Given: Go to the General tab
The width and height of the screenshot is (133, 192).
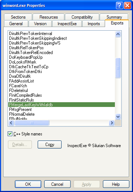Looking at the screenshot, I should pyautogui.click(x=16, y=23).
